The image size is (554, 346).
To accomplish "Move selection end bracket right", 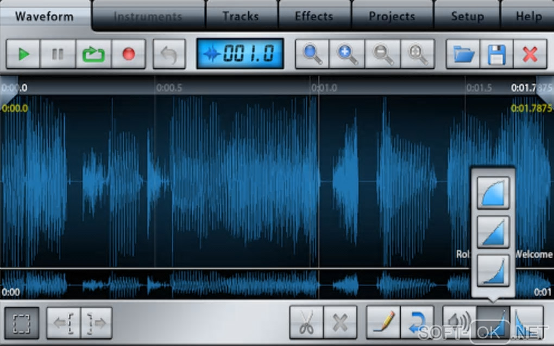I will pos(97,323).
